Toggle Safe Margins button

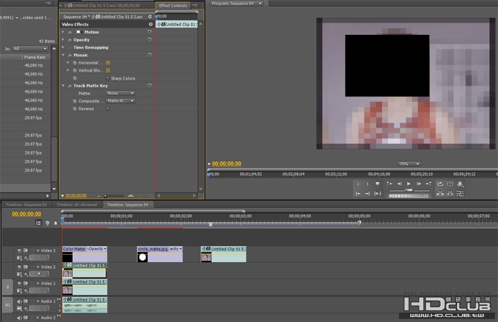pyautogui.click(x=450, y=184)
